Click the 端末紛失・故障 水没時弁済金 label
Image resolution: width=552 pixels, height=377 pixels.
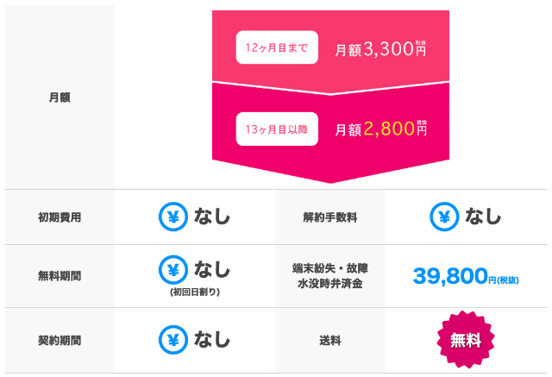pyautogui.click(x=330, y=276)
